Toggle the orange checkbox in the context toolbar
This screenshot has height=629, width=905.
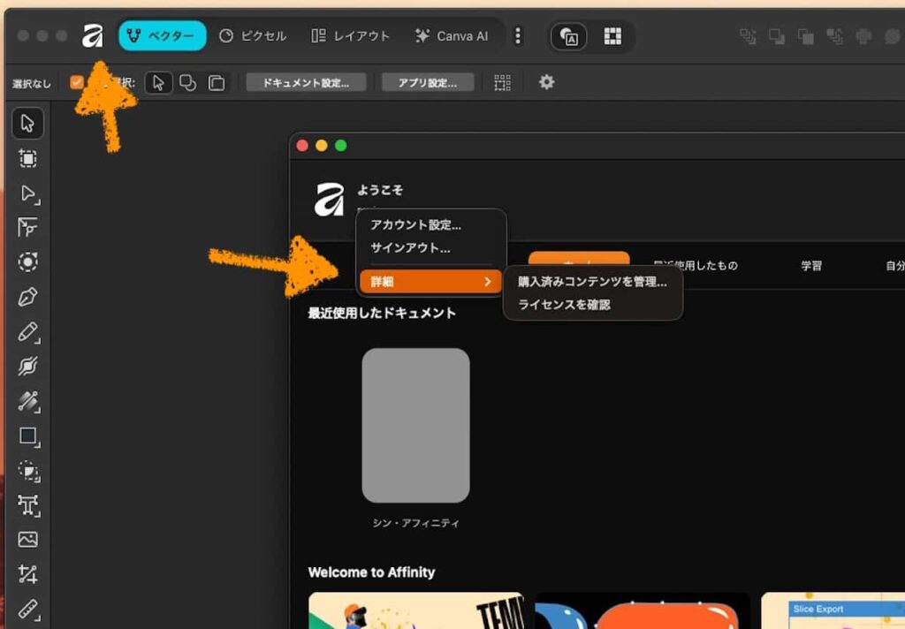click(x=78, y=82)
